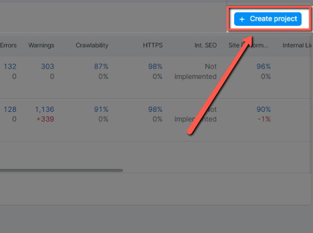
Task: Click the +339 warnings change value
Action: 45,119
